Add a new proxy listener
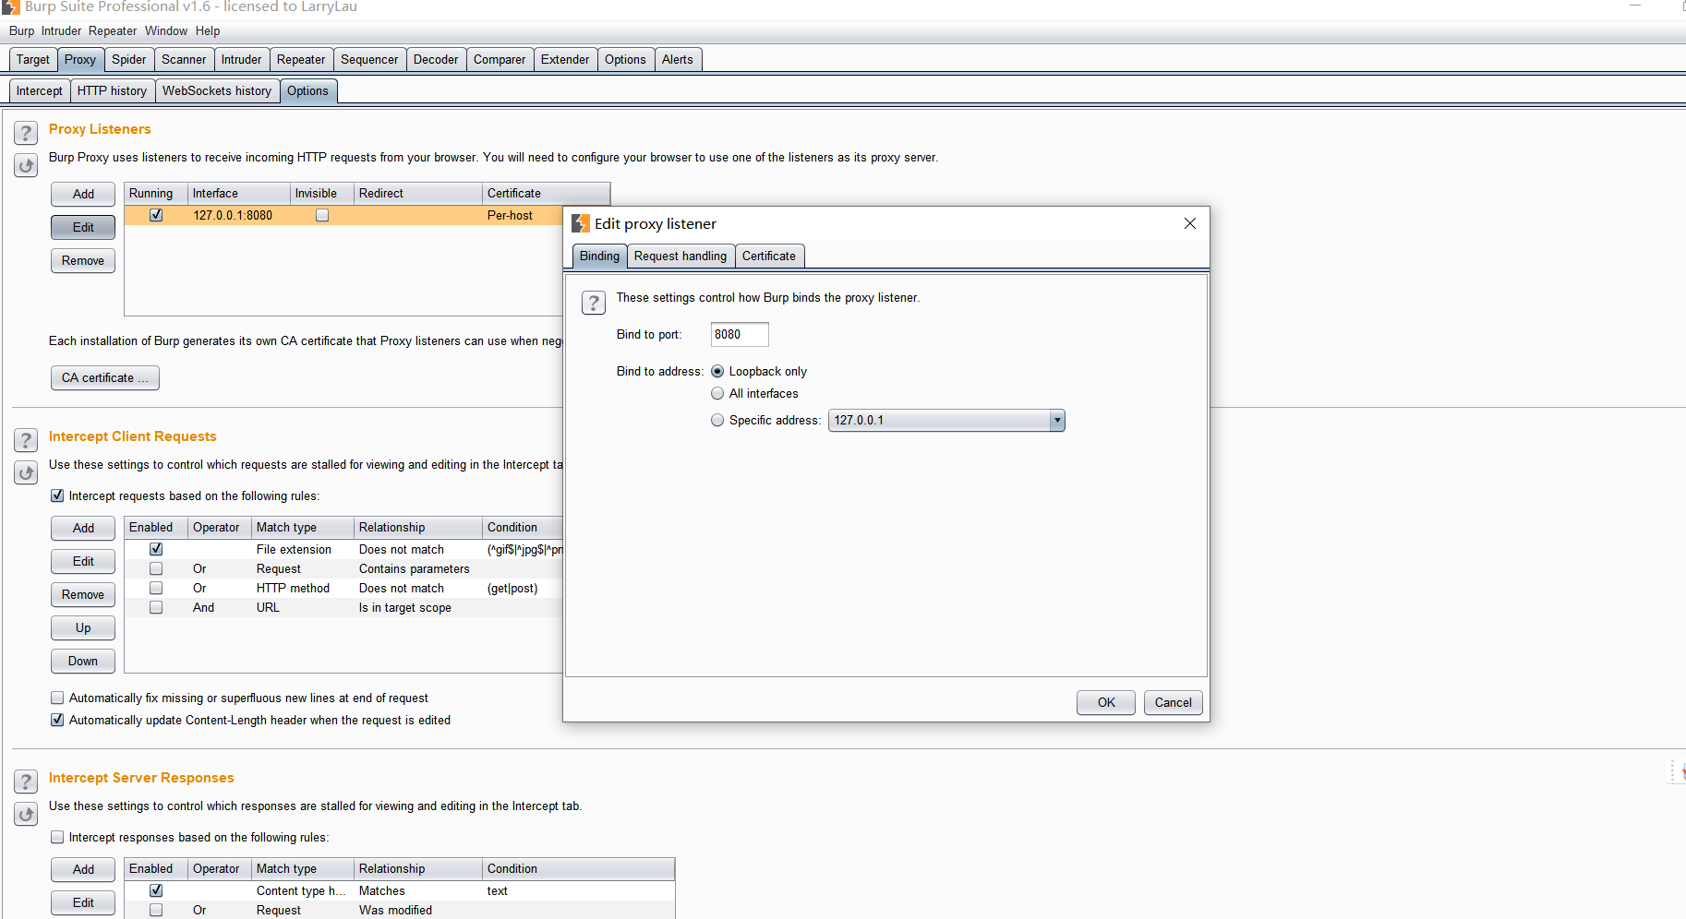Viewport: 1686px width, 919px height. 83,194
